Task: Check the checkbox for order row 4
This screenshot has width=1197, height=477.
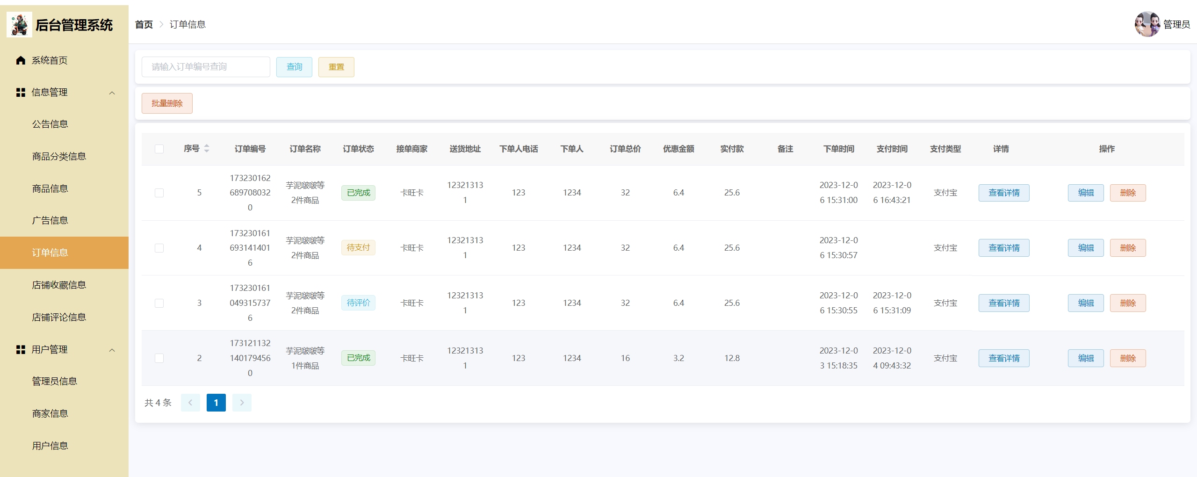Action: (159, 248)
